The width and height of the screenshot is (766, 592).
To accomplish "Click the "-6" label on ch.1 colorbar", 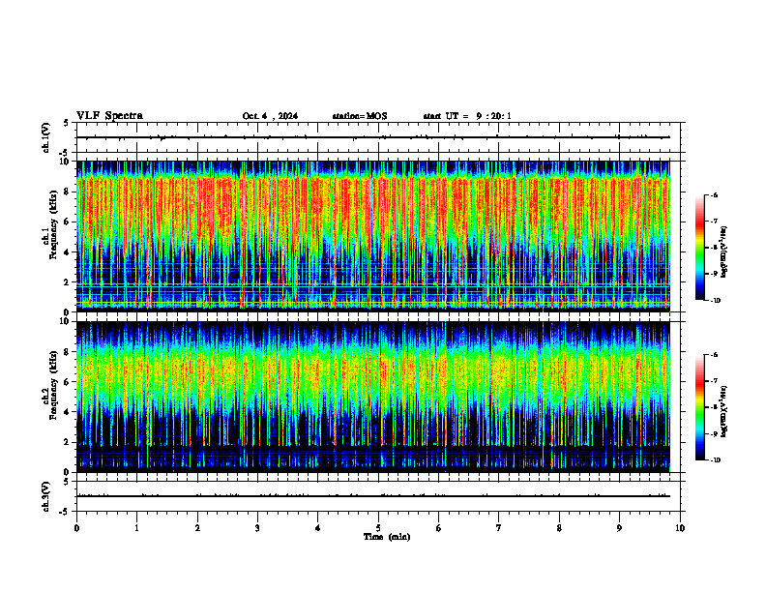I will [714, 195].
